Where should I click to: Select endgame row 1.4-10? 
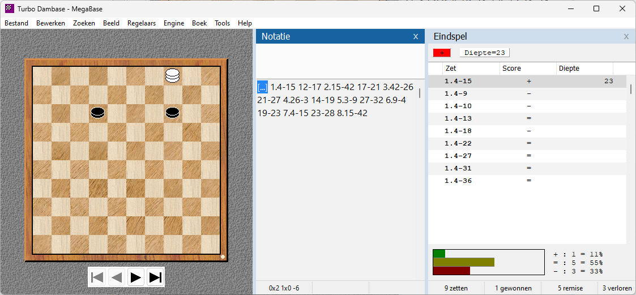[527, 106]
